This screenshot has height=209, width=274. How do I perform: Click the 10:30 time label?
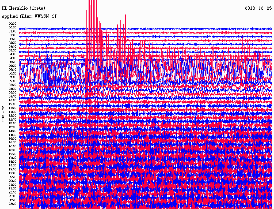click(x=13, y=104)
